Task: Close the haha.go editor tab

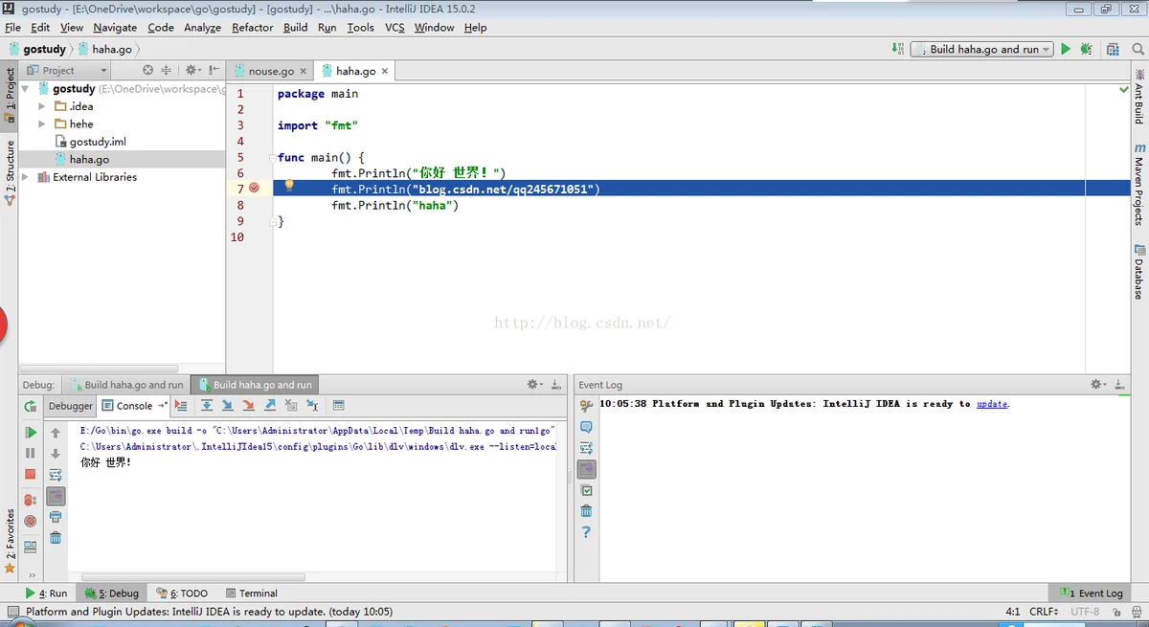Action: [x=385, y=71]
